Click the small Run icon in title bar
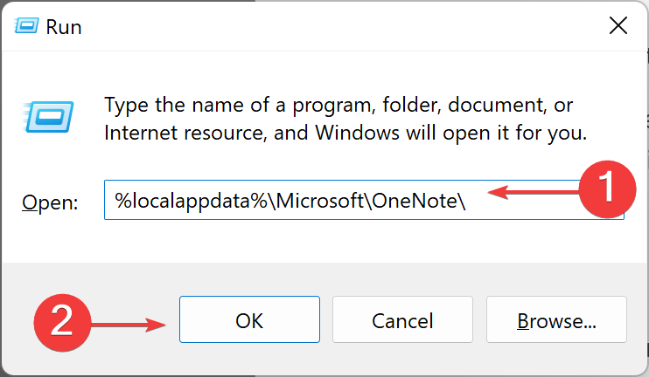This screenshot has width=649, height=377. [26, 25]
